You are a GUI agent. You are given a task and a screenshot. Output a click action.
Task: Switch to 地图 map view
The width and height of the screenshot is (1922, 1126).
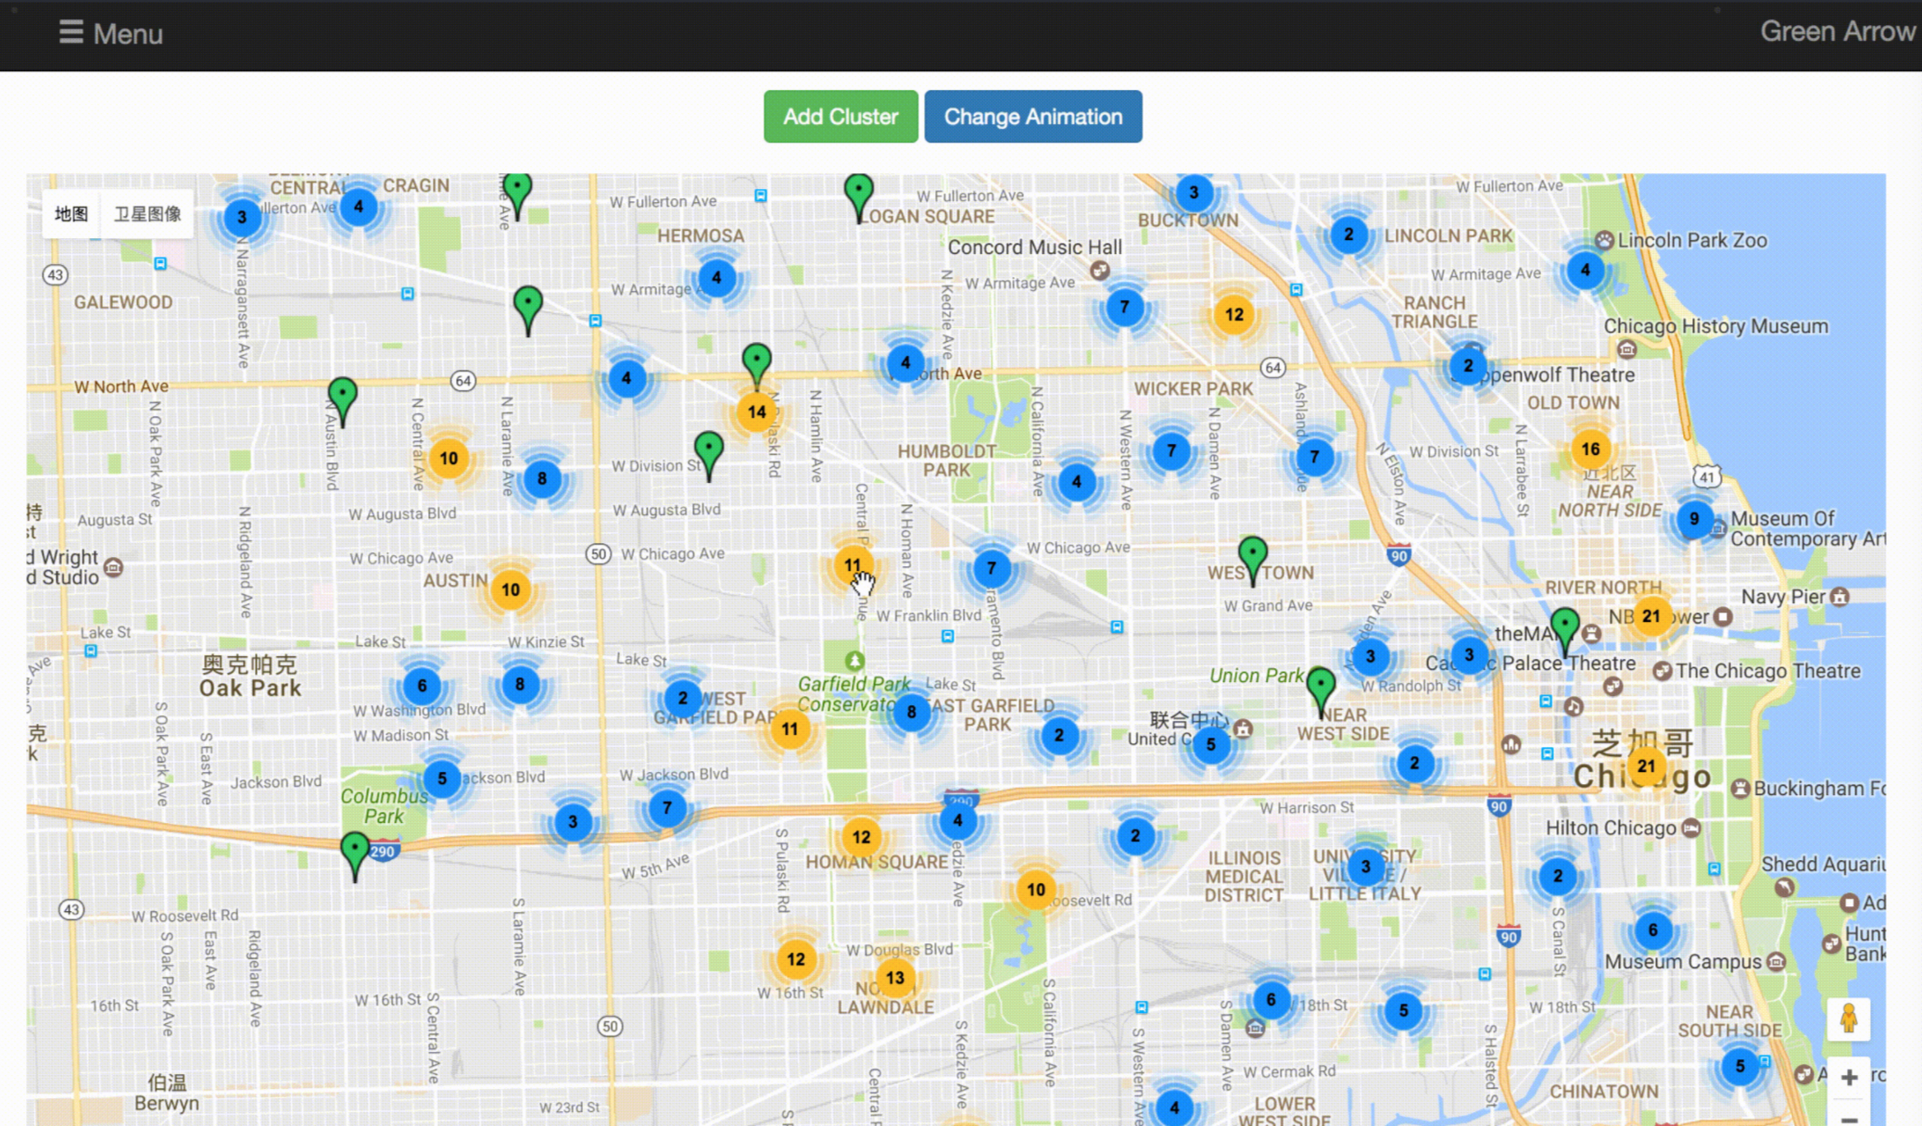[71, 214]
